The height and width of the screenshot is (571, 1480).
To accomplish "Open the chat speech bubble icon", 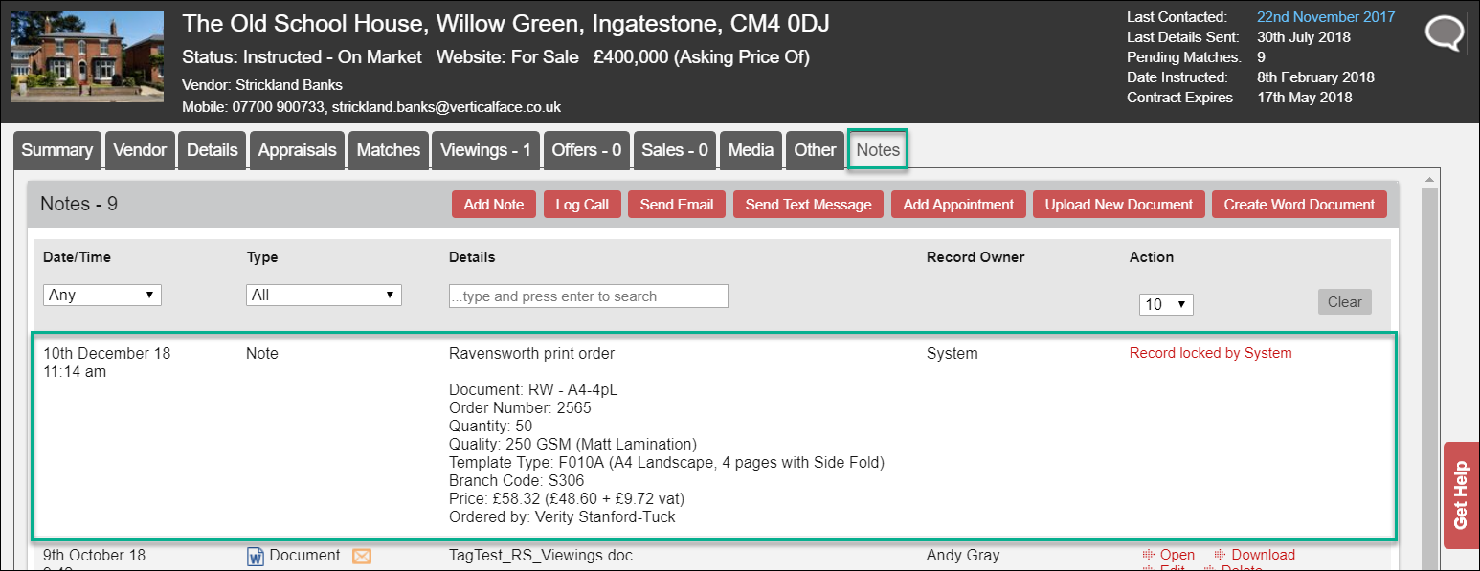I will tap(1445, 34).
